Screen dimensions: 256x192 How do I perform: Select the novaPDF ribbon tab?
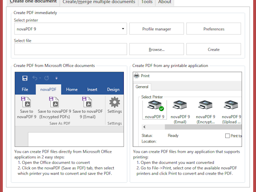coord(48,90)
